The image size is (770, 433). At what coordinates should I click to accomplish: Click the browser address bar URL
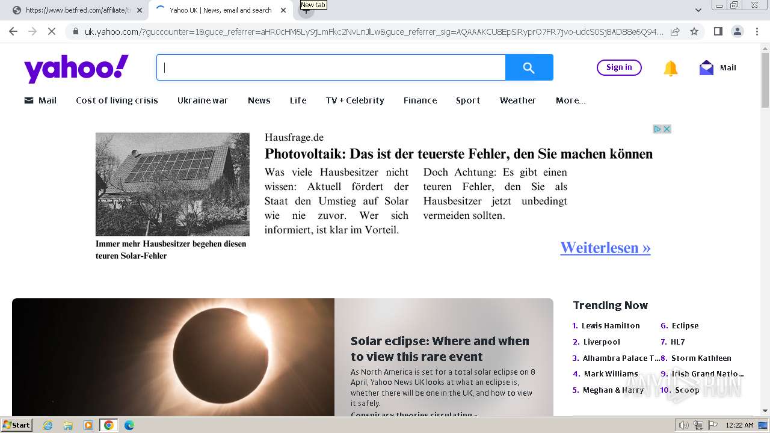tap(374, 32)
